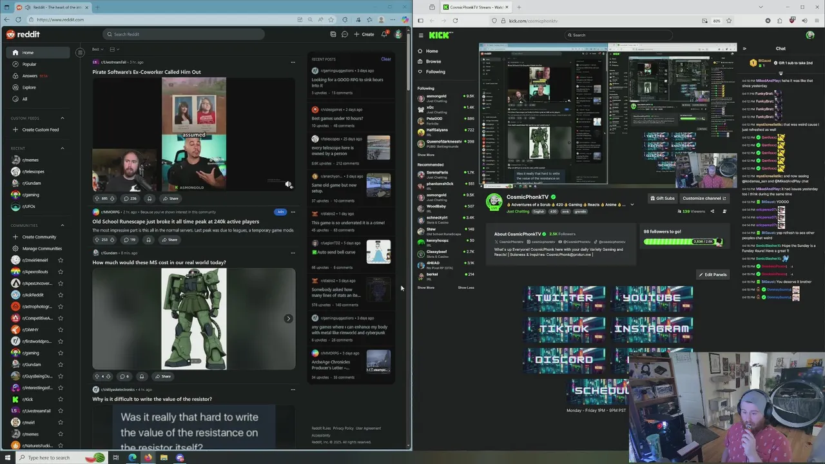
Task: Collapse the Custom Feeds section
Action: tap(63, 118)
